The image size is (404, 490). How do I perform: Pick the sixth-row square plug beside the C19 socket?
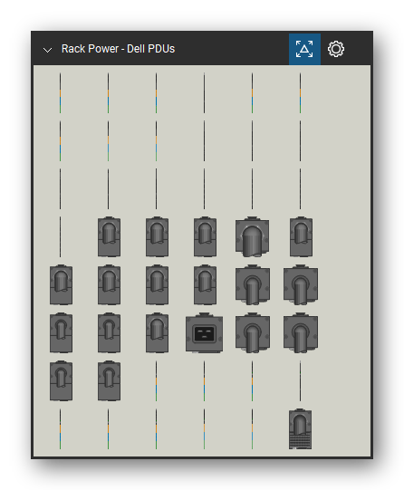pyautogui.click(x=253, y=332)
